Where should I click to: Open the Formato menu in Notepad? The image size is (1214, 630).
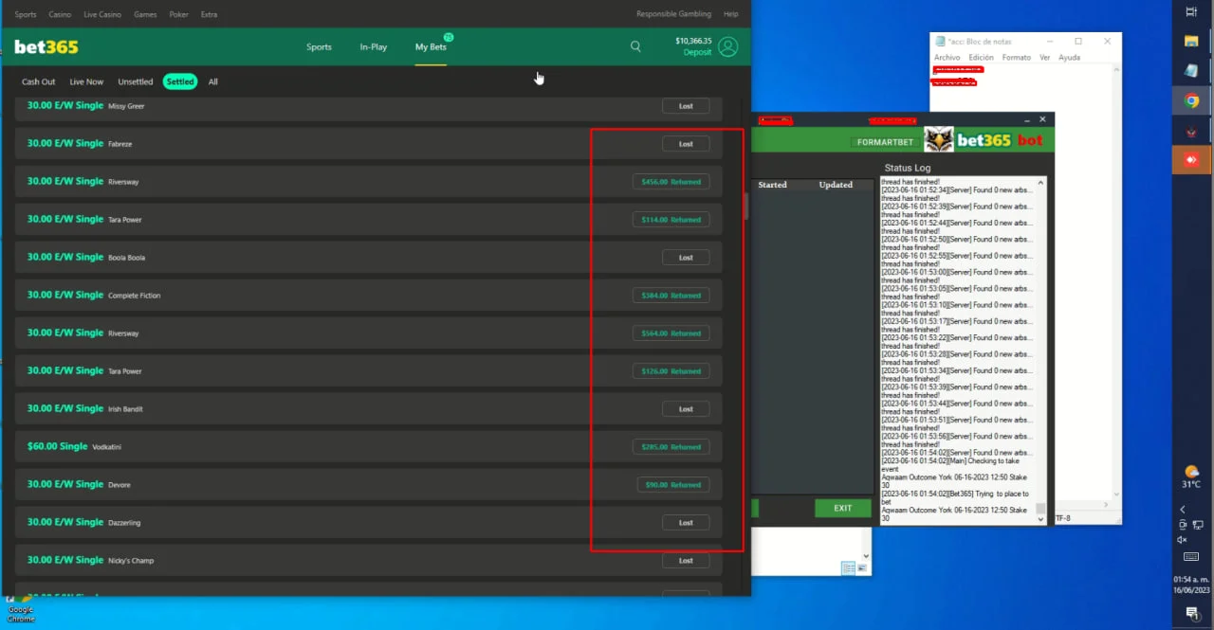pyautogui.click(x=1016, y=58)
